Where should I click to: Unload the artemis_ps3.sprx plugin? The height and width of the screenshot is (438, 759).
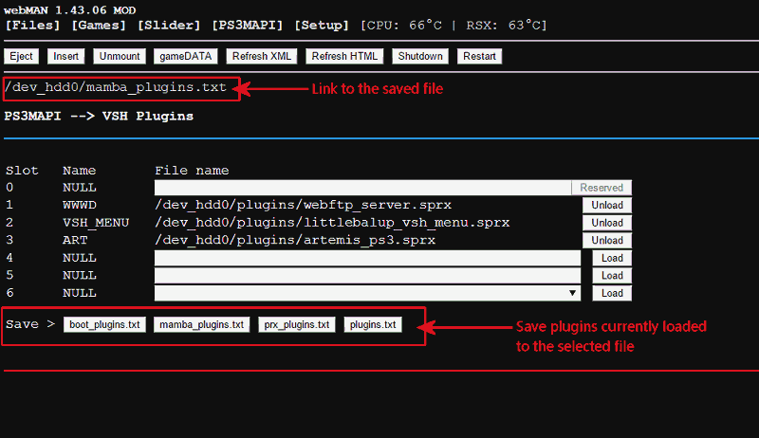point(607,240)
